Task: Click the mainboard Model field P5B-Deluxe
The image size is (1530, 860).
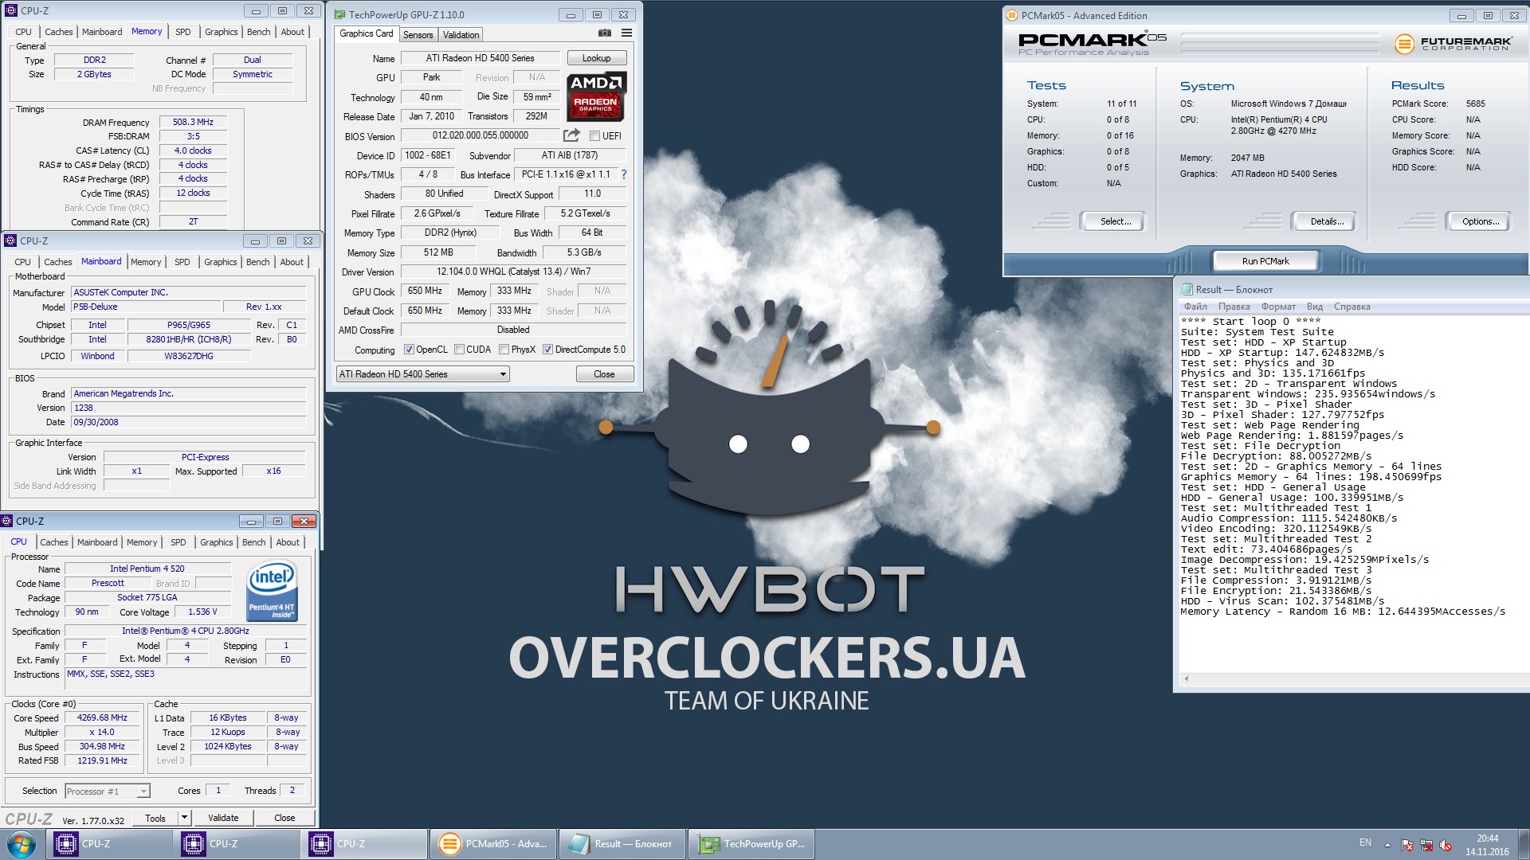Action: pos(146,307)
